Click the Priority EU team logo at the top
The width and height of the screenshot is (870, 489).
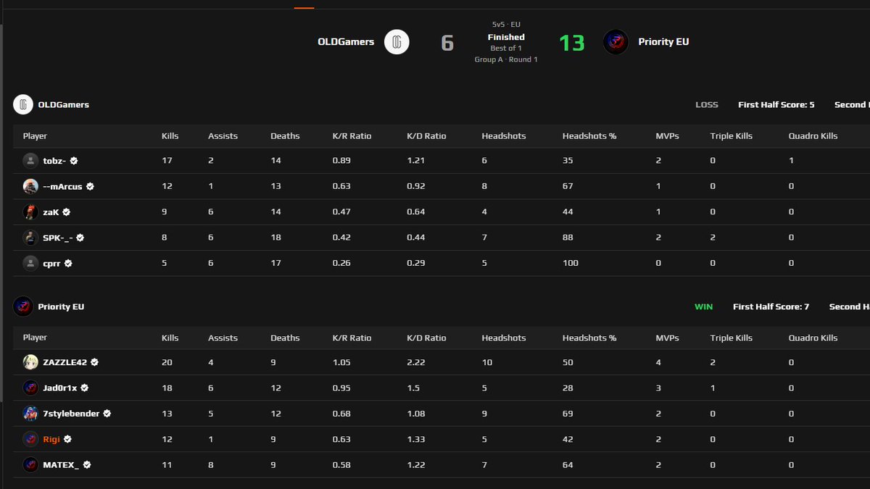[x=616, y=42]
